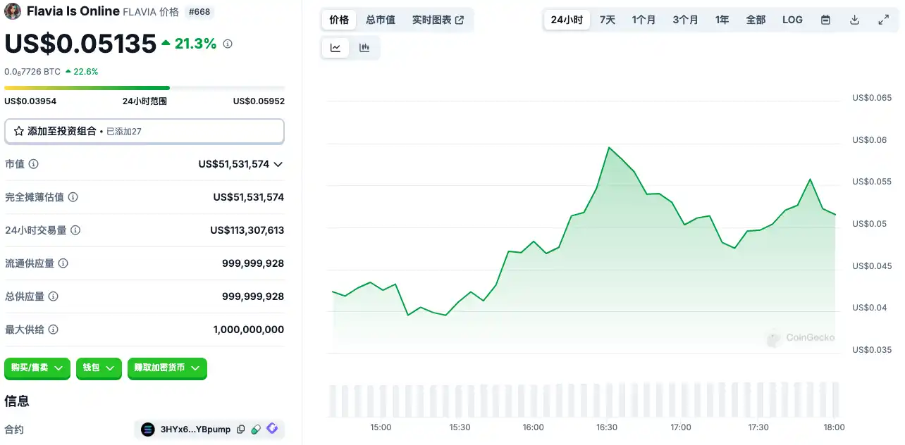Screen dimensions: 905x445
Task: Expand the 赚取加密货币 dropdown
Action: [167, 368]
